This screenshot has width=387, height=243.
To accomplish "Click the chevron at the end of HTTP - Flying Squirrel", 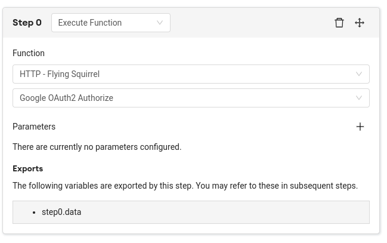I will pos(359,74).
